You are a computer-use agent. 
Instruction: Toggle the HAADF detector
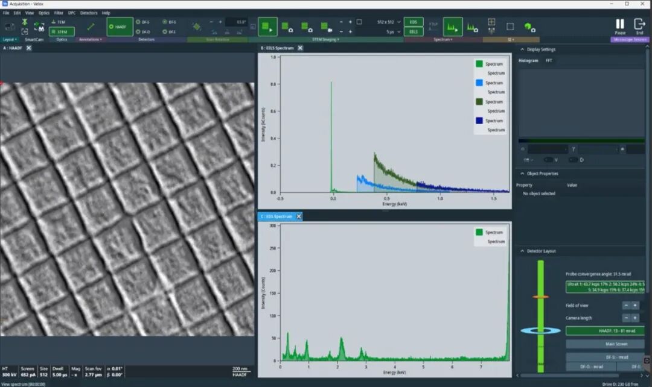pyautogui.click(x=120, y=27)
